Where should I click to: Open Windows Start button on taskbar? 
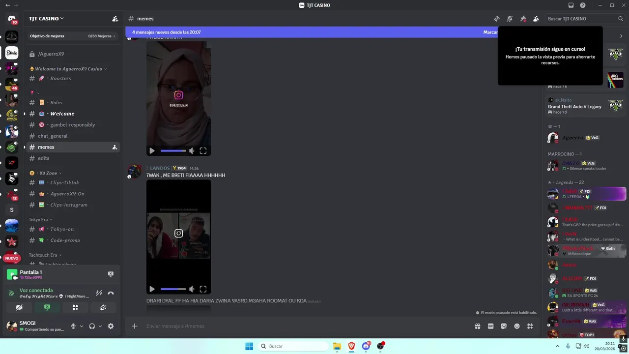[249, 346]
